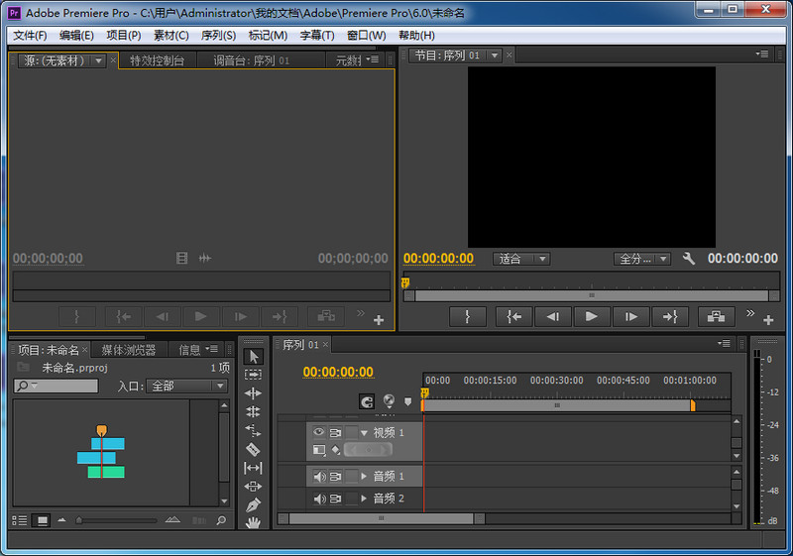The height and width of the screenshot is (556, 793).
Task: Go to out point in program monitor
Action: pos(670,317)
